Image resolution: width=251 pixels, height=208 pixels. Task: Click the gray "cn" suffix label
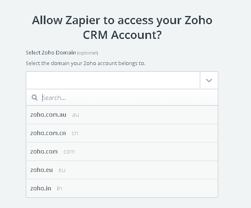75,133
